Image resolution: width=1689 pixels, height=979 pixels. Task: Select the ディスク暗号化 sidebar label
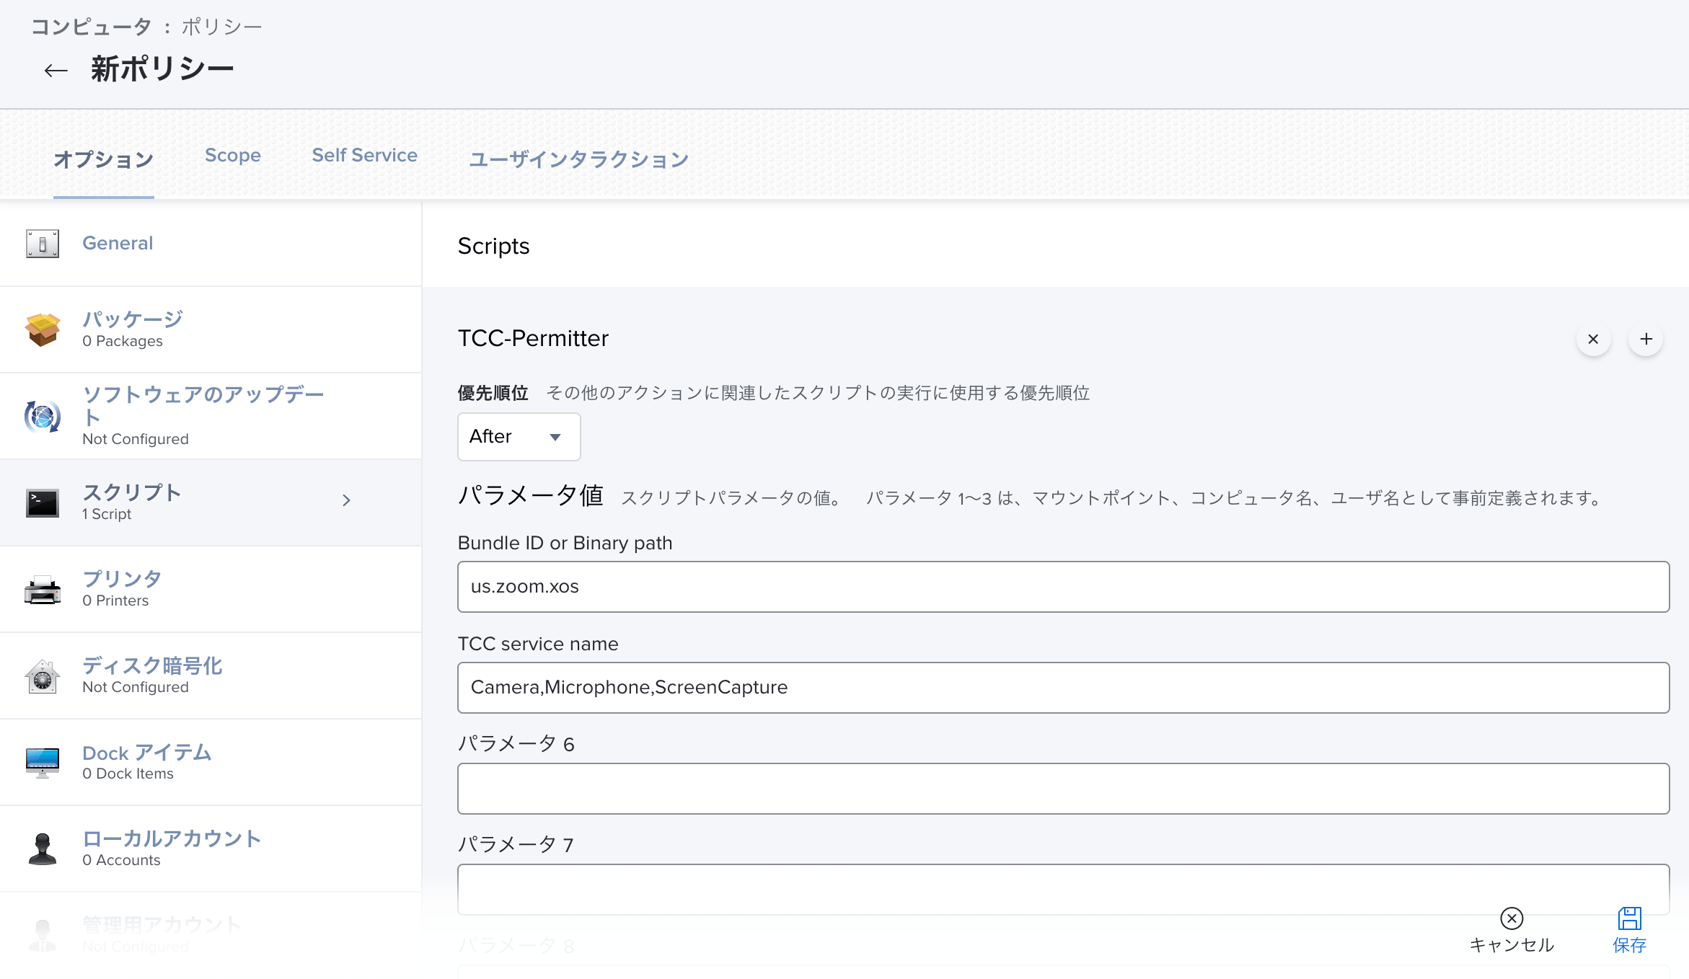152,665
